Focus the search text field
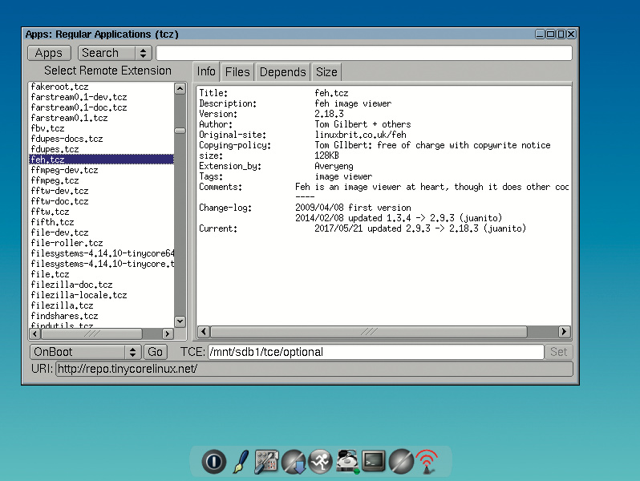This screenshot has height=481, width=640. click(363, 53)
